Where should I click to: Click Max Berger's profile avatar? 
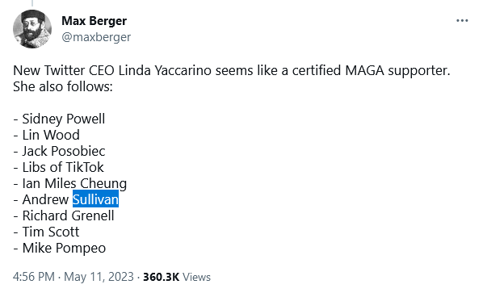(32, 29)
